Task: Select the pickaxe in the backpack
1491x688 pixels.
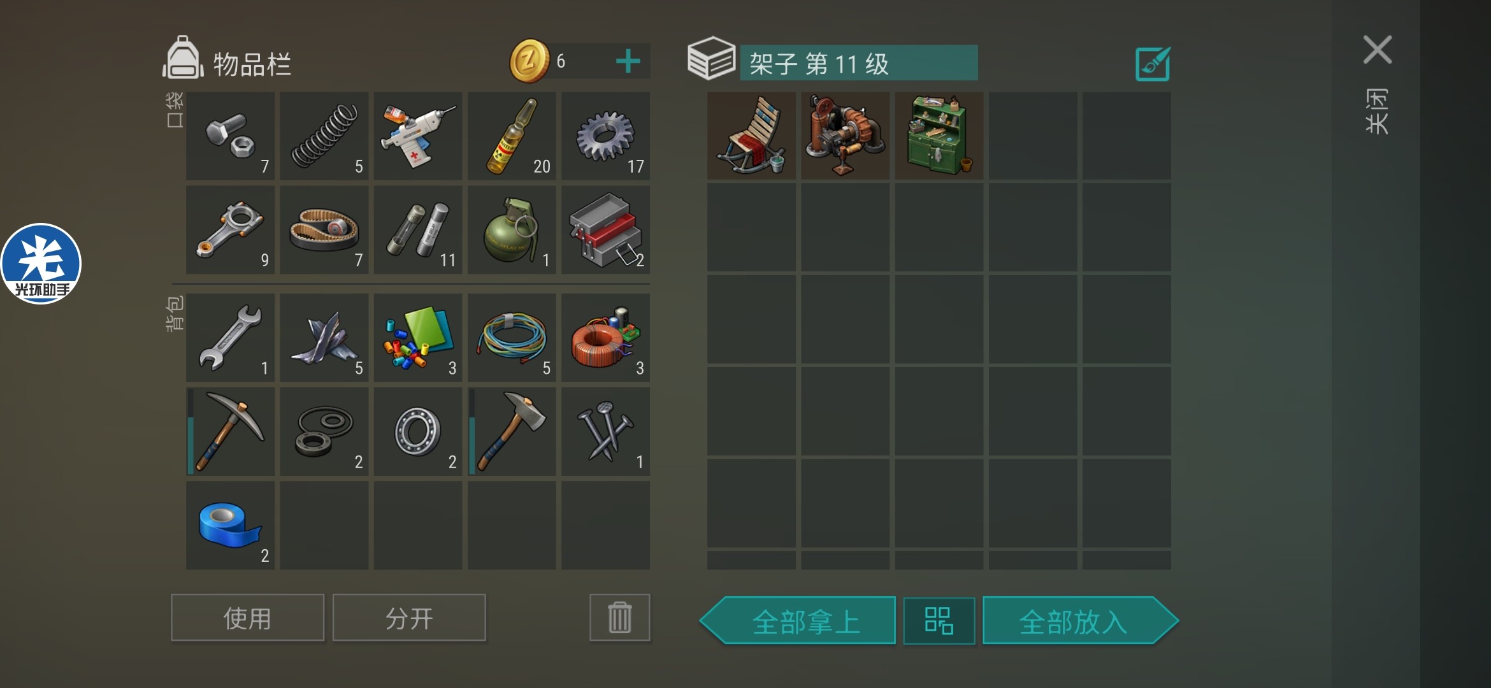Action: click(x=230, y=431)
